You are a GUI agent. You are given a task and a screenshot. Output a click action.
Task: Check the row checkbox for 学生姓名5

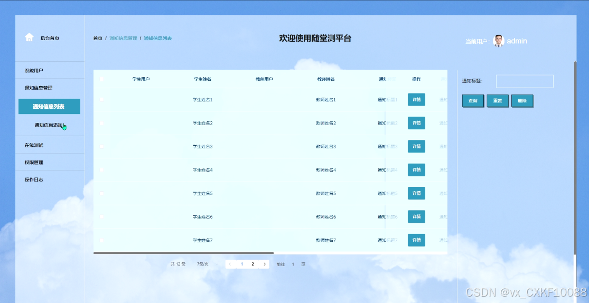point(101,193)
